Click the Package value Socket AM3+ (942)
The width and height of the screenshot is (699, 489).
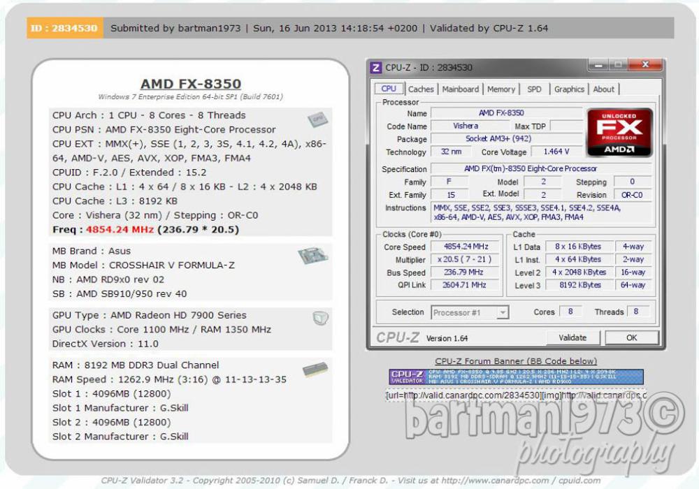(x=506, y=139)
